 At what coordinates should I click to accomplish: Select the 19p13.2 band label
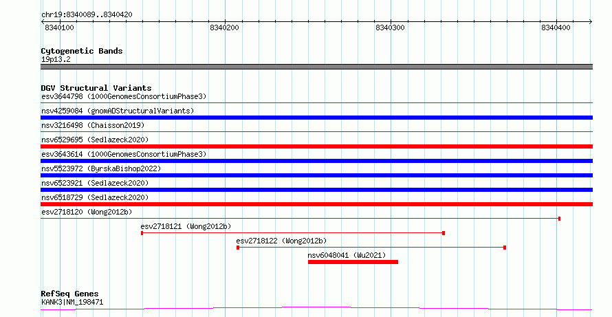(56, 59)
